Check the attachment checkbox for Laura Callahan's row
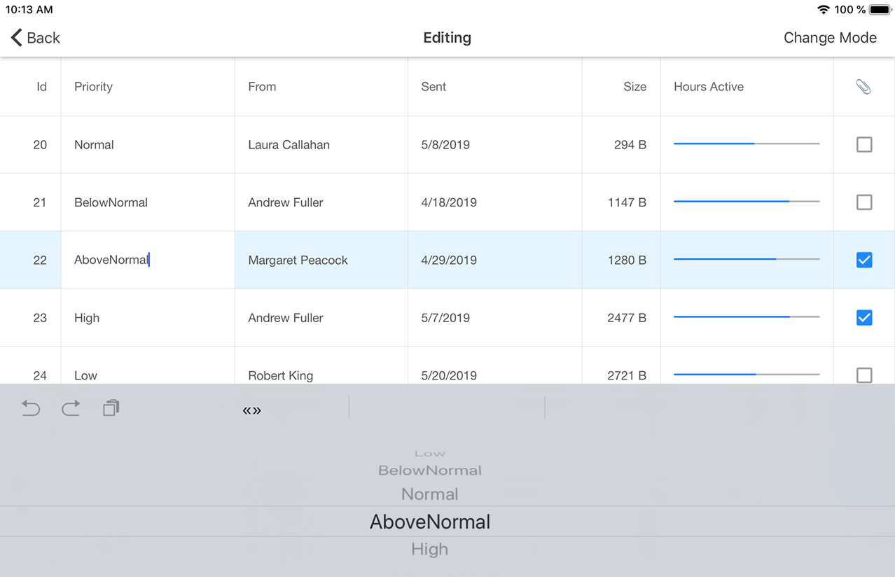 [863, 144]
